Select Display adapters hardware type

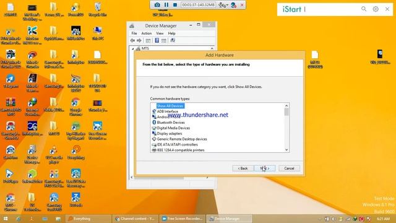(x=169, y=134)
